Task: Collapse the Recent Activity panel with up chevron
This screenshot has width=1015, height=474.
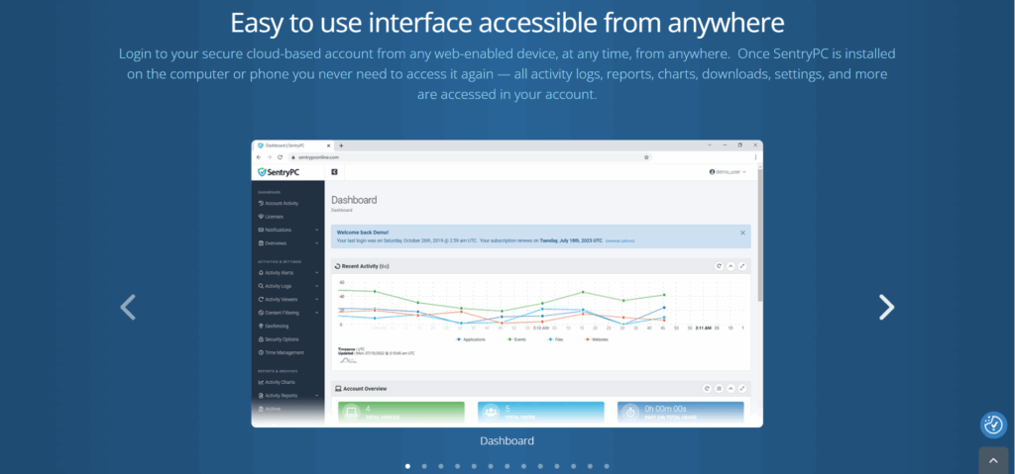Action: tap(731, 266)
